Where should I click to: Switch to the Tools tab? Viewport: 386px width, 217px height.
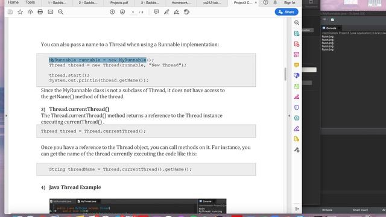(x=30, y=2)
